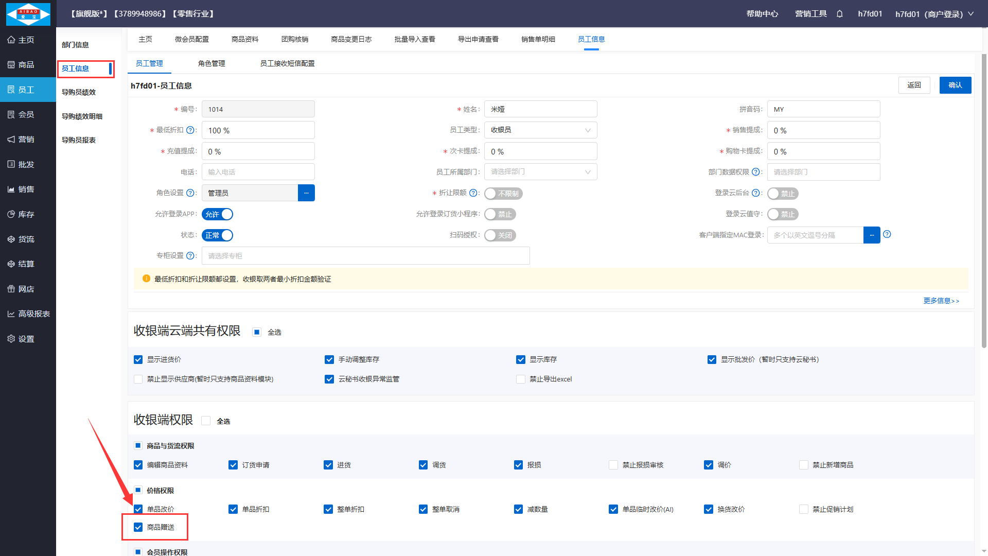Click the 设置 gear icon in the sidebar
Image resolution: width=988 pixels, height=556 pixels.
[11, 339]
